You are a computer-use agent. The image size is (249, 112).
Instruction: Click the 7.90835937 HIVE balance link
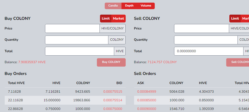(x=32, y=62)
